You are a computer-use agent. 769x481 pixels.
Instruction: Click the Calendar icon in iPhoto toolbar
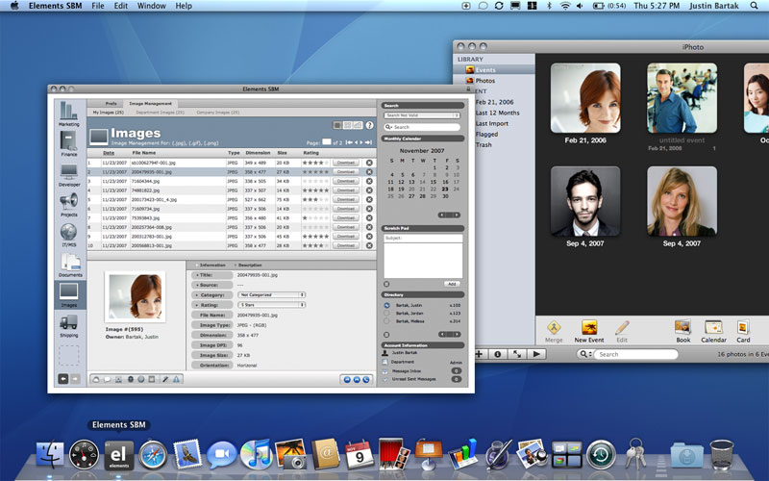pos(713,329)
